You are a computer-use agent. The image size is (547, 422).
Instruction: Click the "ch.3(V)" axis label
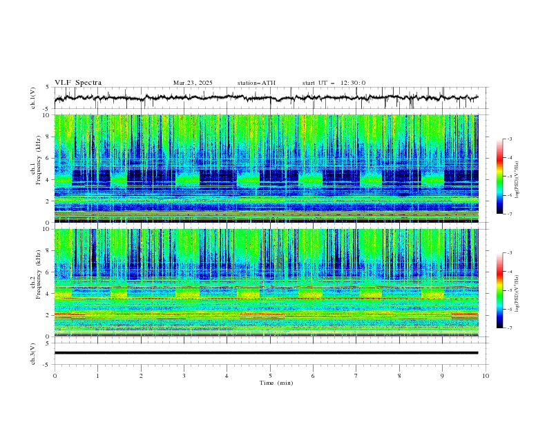coord(33,354)
